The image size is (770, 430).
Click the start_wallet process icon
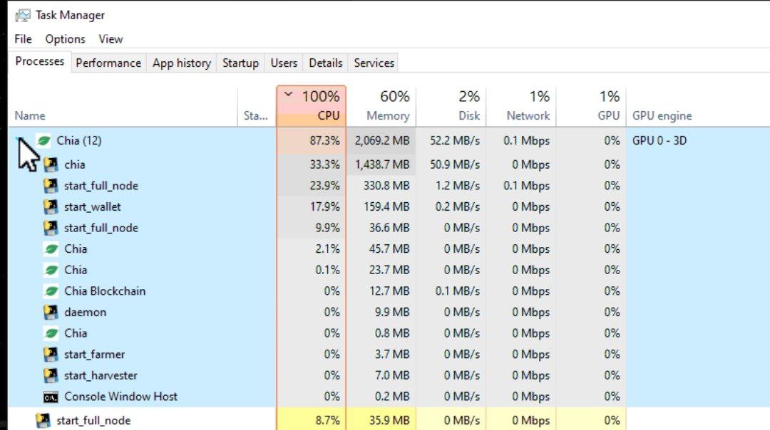[51, 207]
